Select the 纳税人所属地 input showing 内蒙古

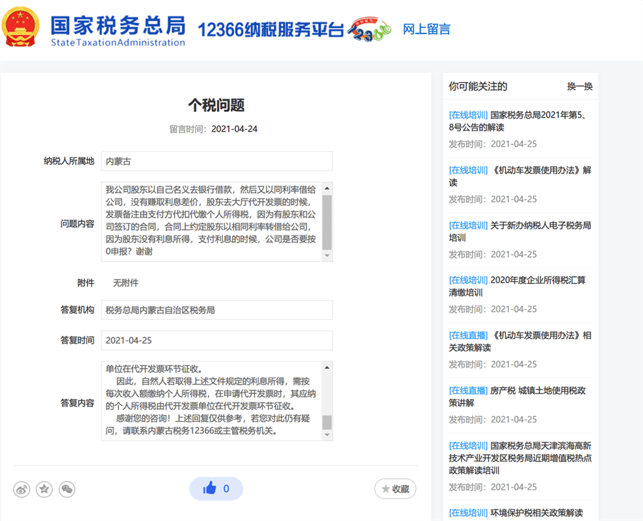click(x=214, y=161)
